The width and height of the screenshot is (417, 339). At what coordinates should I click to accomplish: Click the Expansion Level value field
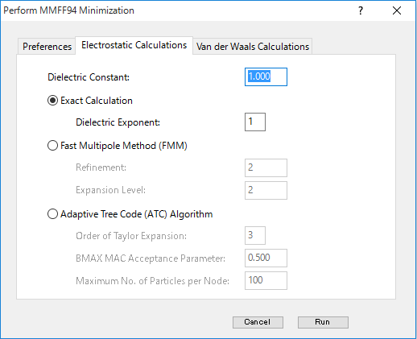266,190
